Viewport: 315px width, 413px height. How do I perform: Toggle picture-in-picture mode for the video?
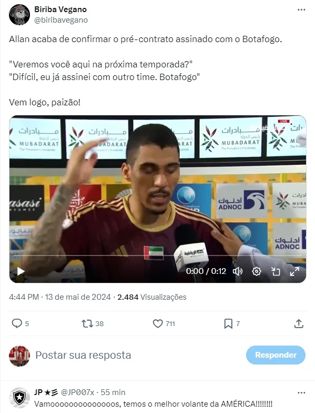pyautogui.click(x=276, y=271)
